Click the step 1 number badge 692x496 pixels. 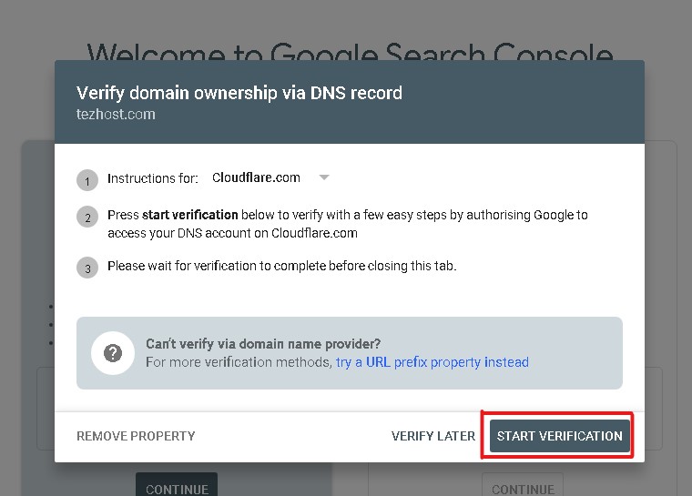87,180
